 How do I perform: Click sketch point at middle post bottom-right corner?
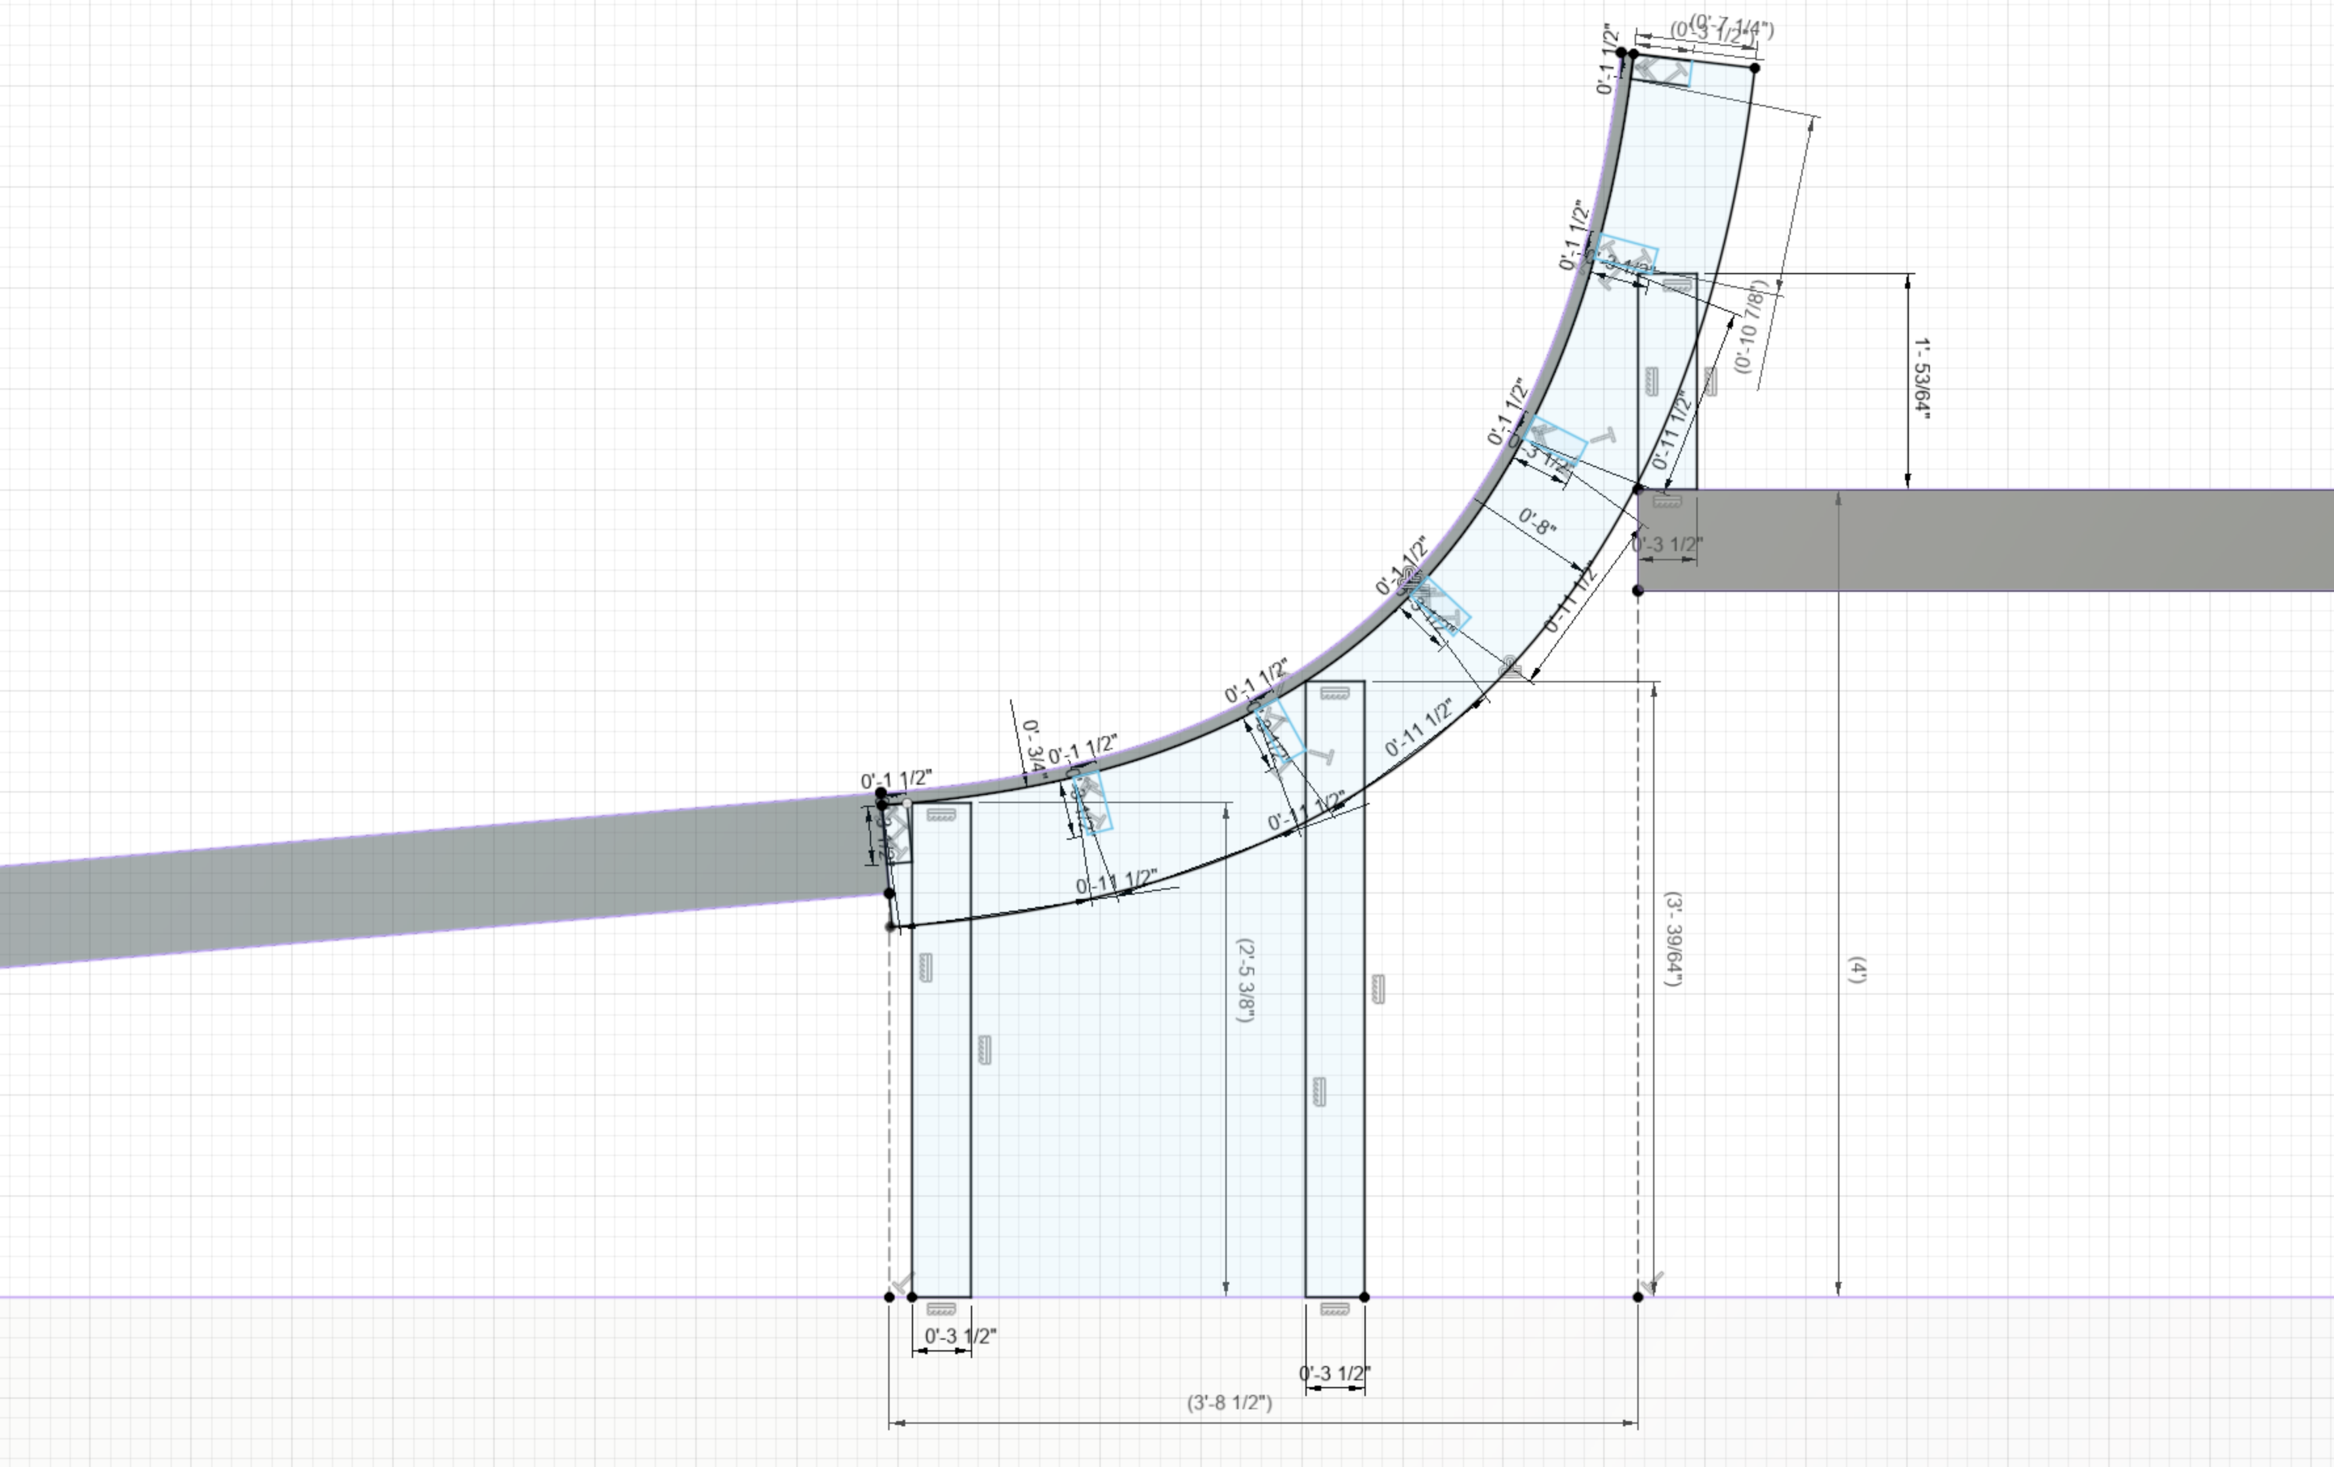point(1364,1296)
